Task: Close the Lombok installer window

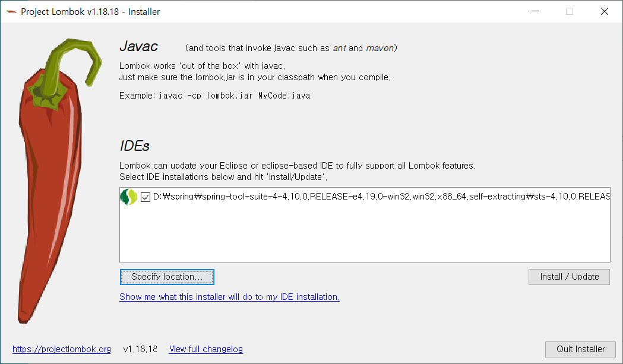Action: coord(605,11)
